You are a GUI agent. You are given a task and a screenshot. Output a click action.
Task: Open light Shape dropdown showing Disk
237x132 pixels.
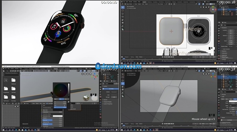(x=233, y=106)
